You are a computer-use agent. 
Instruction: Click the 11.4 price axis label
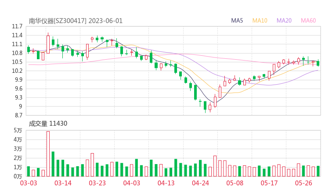tap(17, 36)
